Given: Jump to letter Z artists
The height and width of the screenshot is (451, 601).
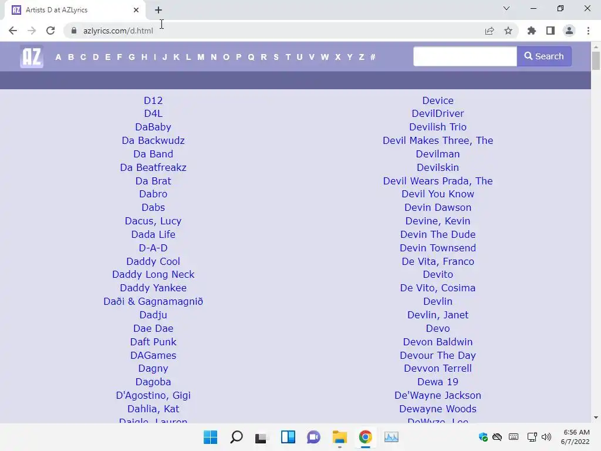Looking at the screenshot, I should click(x=362, y=57).
